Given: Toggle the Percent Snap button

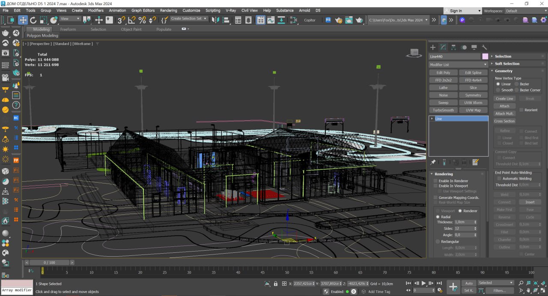Looking at the screenshot, I should tap(142, 20).
